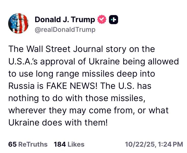Click the red verified checkmark badge
Image resolution: width=187 pixels, height=153 pixels.
click(x=102, y=20)
